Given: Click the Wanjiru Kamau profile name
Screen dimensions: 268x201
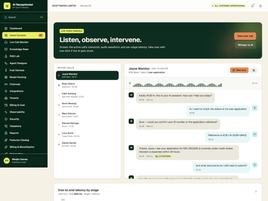Looking at the screenshot, I should 20,159.
